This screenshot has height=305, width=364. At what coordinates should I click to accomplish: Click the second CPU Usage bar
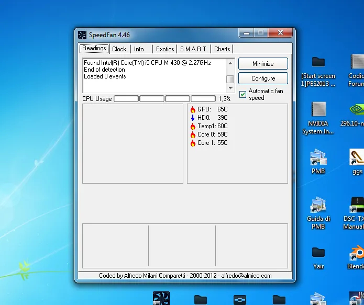(x=152, y=98)
